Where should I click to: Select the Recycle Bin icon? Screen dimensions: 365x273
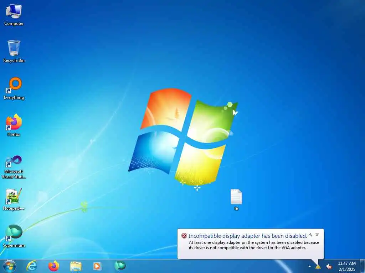pos(14,51)
